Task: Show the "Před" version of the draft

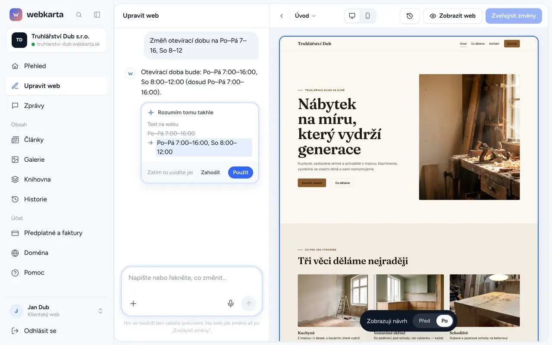Action: (x=424, y=321)
